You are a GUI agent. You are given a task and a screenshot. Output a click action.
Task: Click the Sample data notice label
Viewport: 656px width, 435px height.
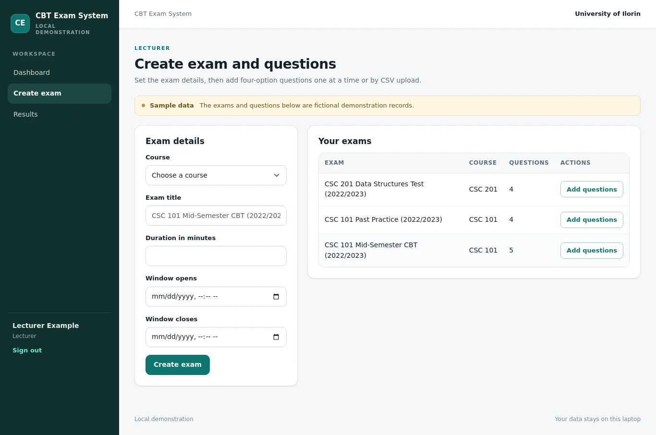tap(171, 106)
